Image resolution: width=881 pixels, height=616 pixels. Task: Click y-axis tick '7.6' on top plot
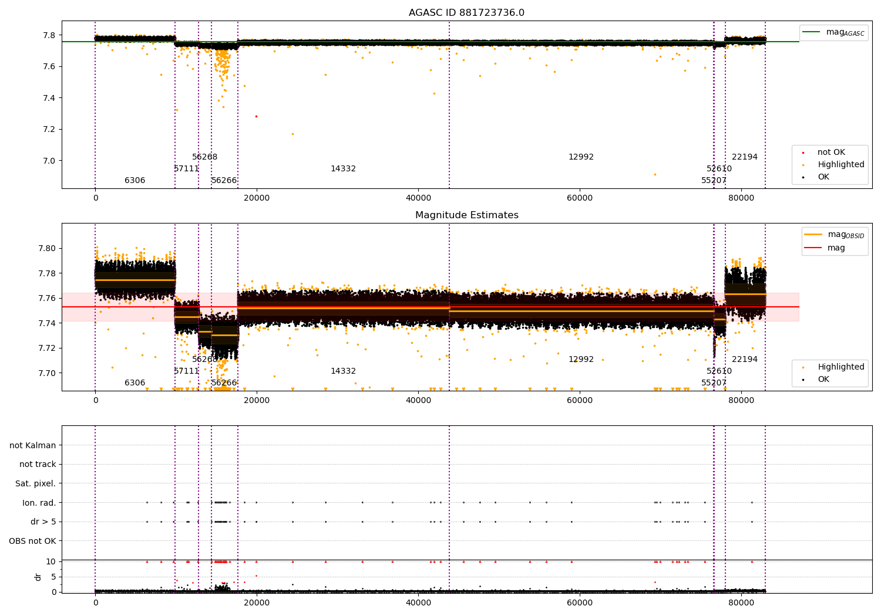pyautogui.click(x=49, y=67)
